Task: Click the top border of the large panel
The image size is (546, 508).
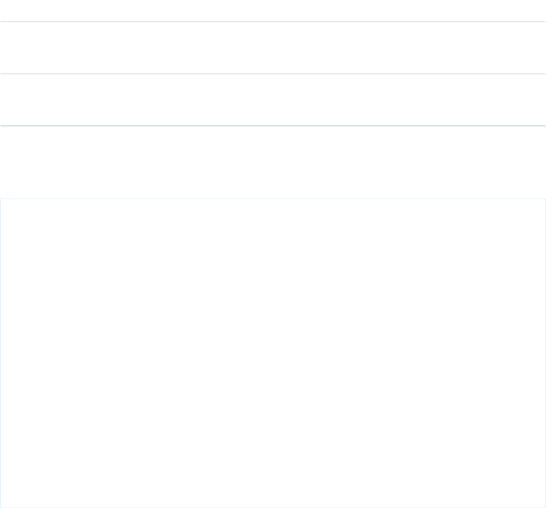Action: [273, 198]
